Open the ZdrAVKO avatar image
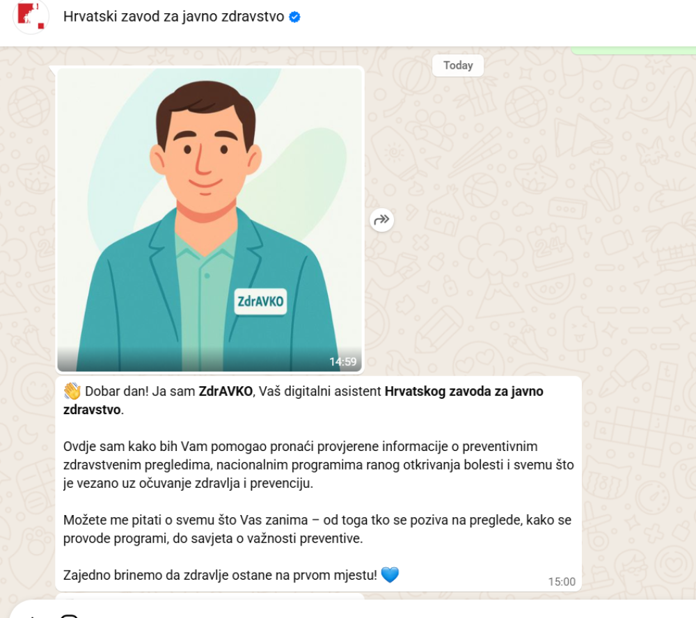This screenshot has height=618, width=696. 210,219
